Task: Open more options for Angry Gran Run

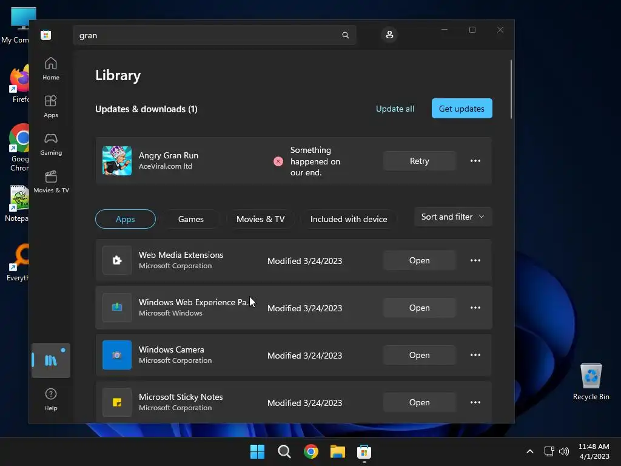Action: [x=475, y=161]
